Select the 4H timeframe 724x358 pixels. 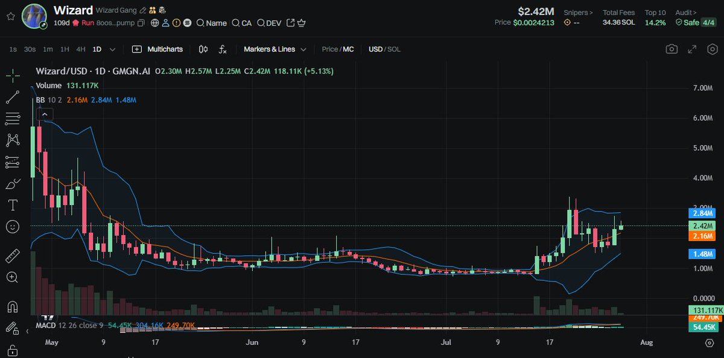[x=80, y=49]
